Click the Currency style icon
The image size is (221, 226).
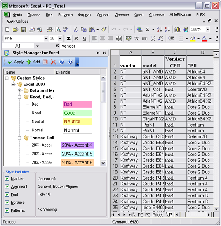point(128,39)
